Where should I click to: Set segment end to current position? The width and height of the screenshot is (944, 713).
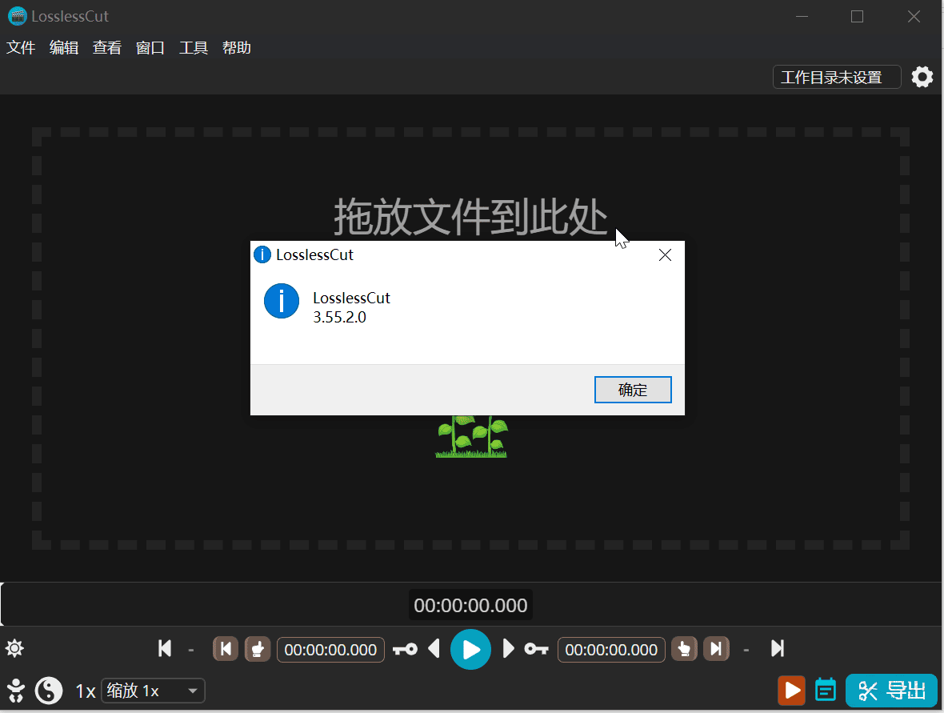click(x=684, y=649)
